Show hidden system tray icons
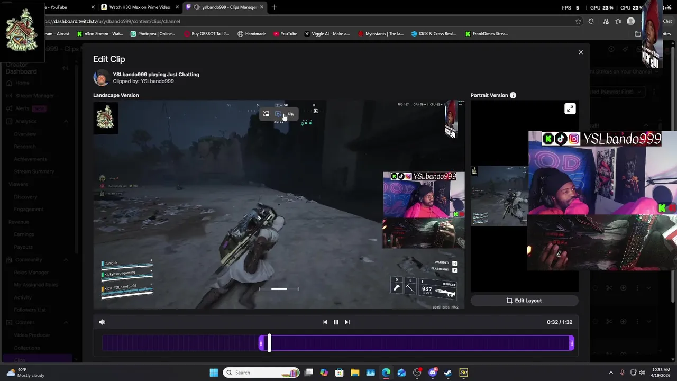This screenshot has width=677, height=381. (611, 373)
